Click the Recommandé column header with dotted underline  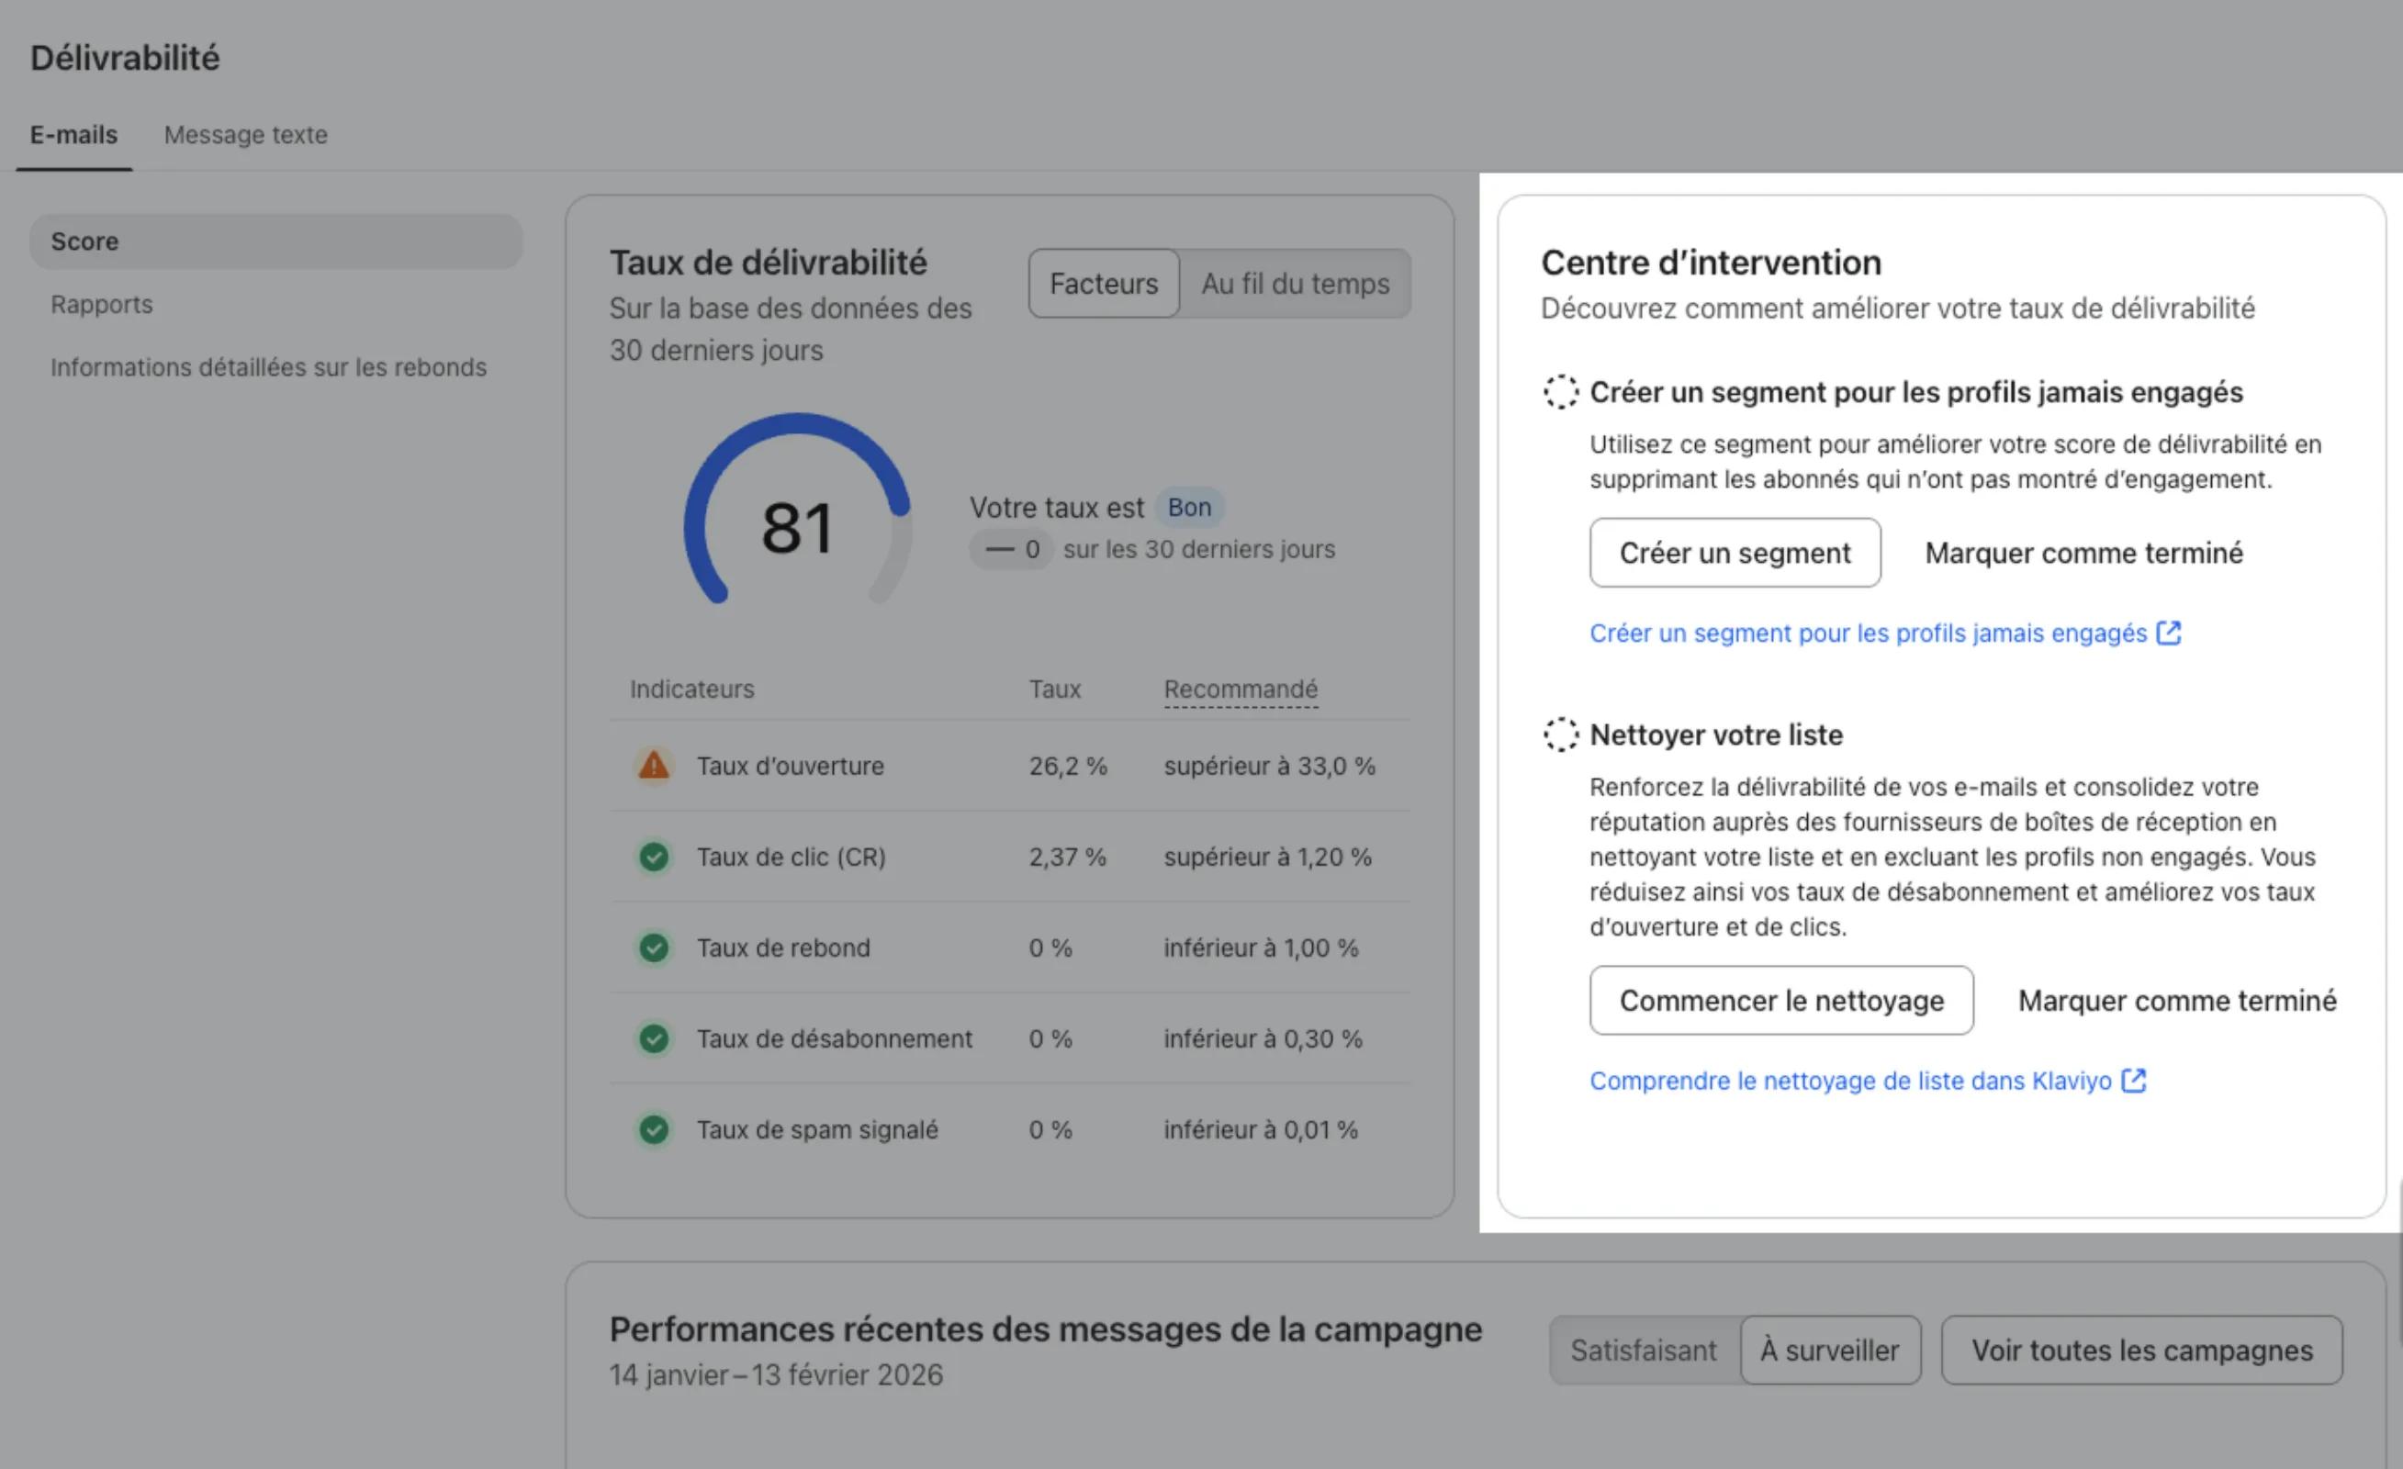click(1240, 689)
